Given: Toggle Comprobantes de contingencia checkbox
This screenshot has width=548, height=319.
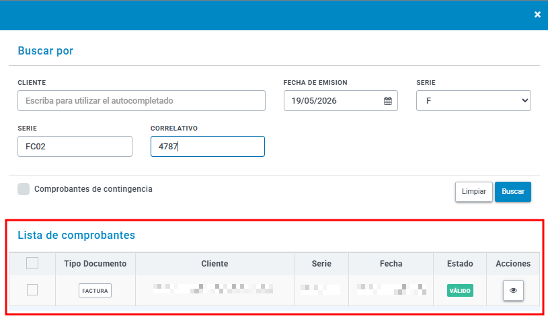Looking at the screenshot, I should (24, 189).
